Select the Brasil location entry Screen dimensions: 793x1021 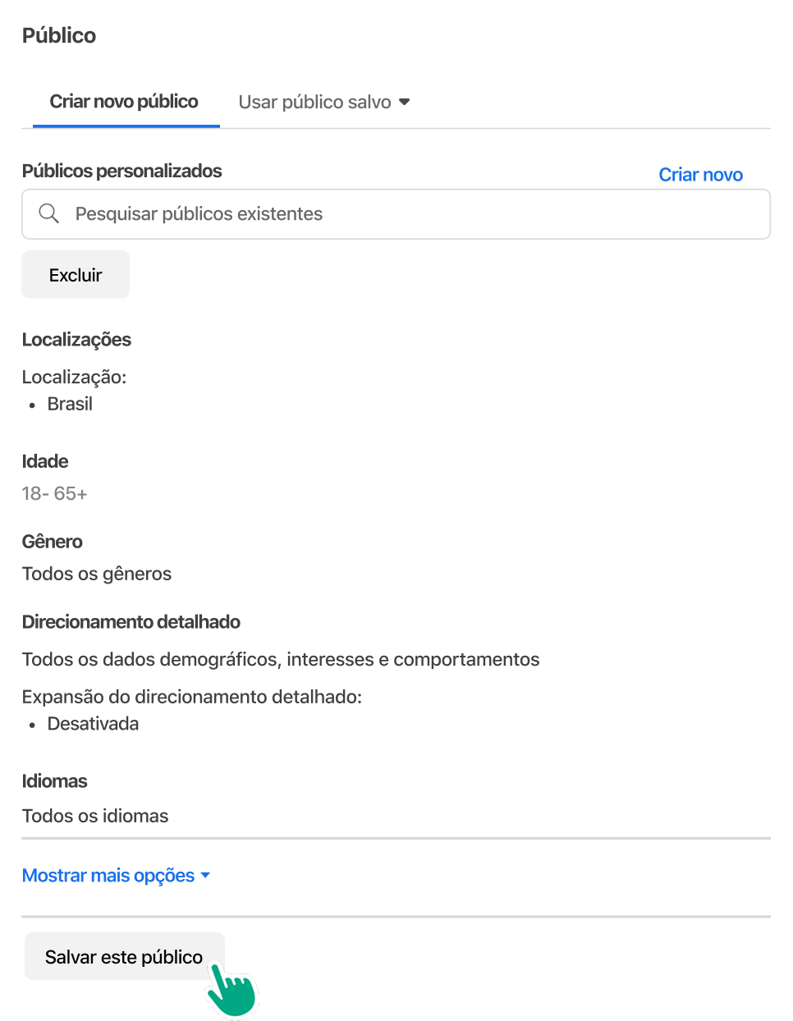[70, 404]
